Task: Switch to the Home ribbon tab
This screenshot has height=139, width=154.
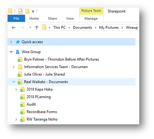Action: coord(34,19)
